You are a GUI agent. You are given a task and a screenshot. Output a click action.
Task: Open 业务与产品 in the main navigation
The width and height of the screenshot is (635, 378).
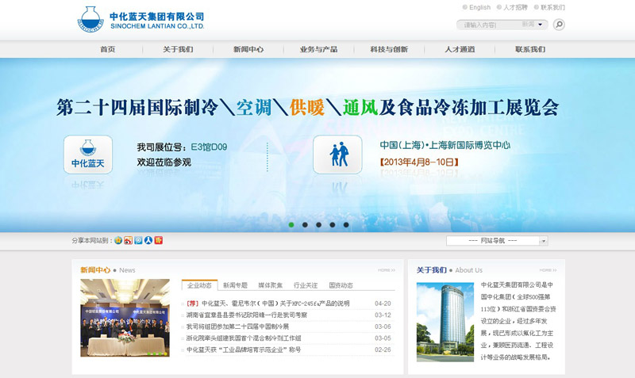319,49
